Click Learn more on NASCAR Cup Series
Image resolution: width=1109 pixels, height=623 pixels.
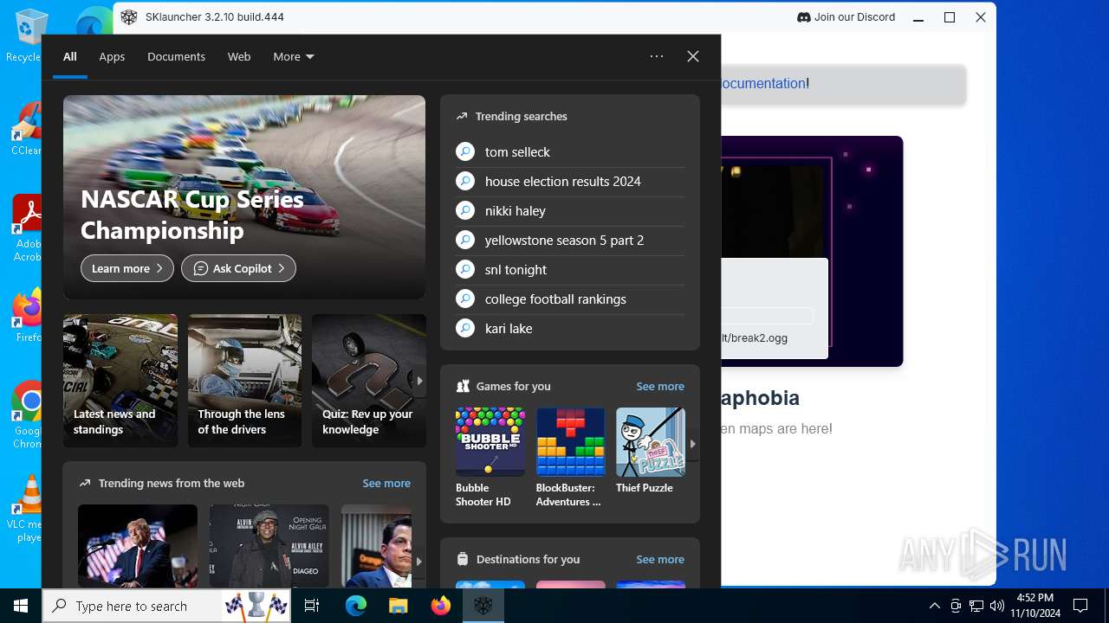click(x=127, y=268)
